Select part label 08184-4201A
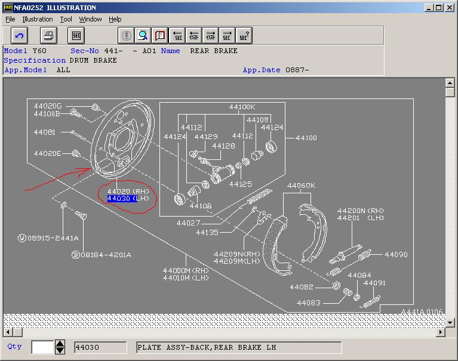 (102, 255)
